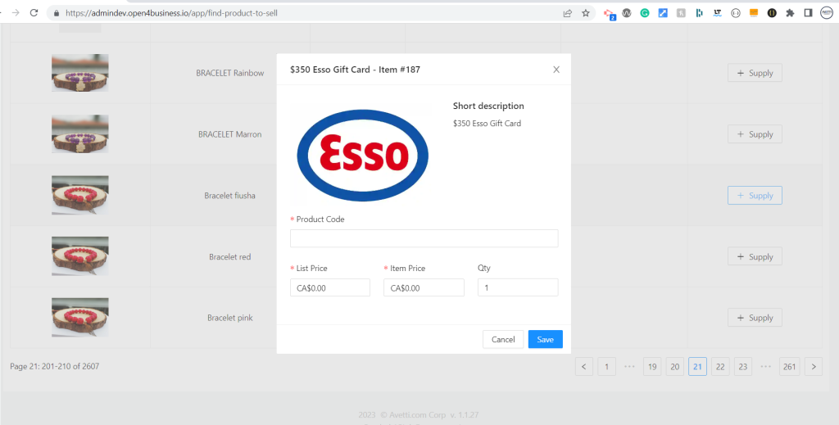Click the Qty input field
Image resolution: width=839 pixels, height=425 pixels.
coord(518,287)
